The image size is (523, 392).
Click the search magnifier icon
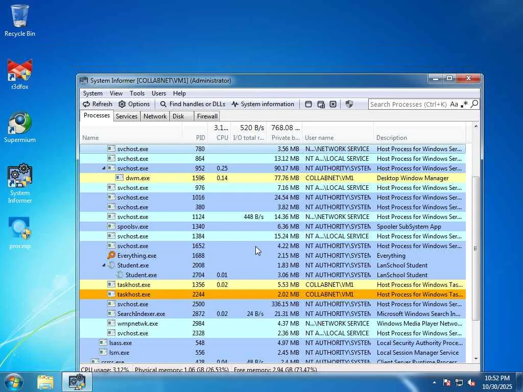pos(474,104)
